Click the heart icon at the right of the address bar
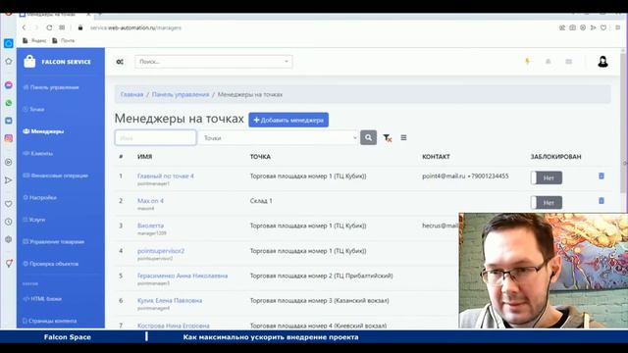 [x=603, y=27]
